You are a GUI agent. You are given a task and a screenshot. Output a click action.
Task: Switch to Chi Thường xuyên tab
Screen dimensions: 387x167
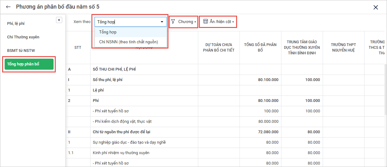(23, 37)
